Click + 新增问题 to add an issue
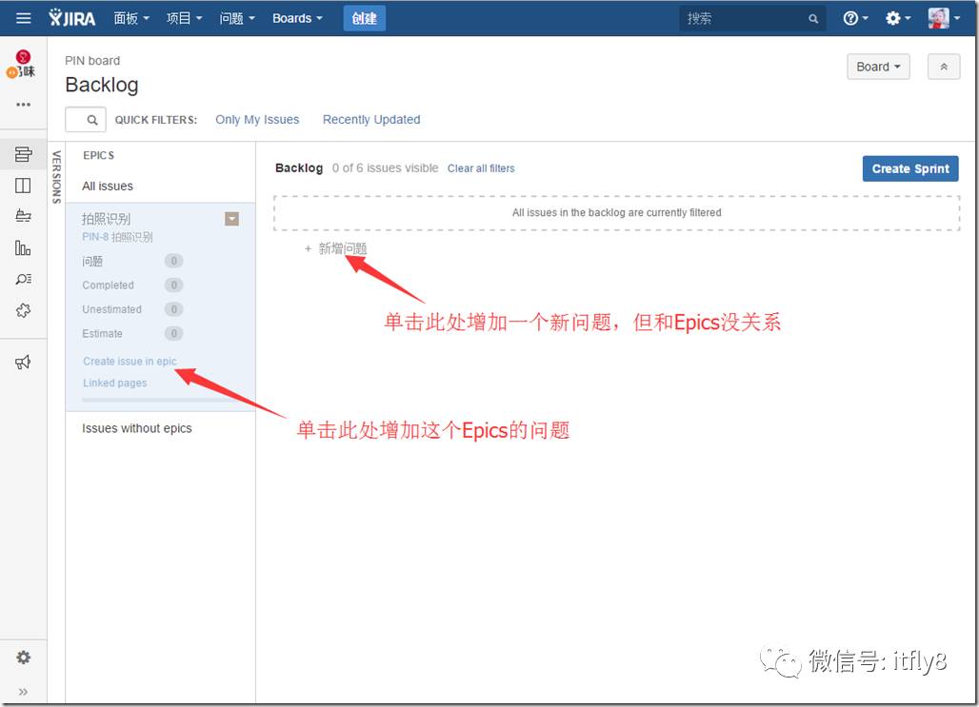The height and width of the screenshot is (707, 979). 336,248
